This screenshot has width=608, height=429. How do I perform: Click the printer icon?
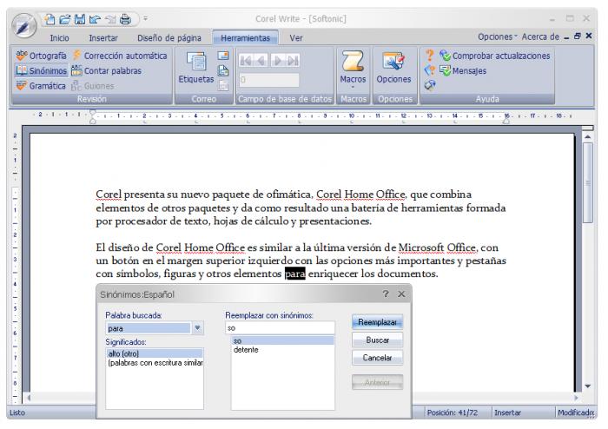click(125, 19)
